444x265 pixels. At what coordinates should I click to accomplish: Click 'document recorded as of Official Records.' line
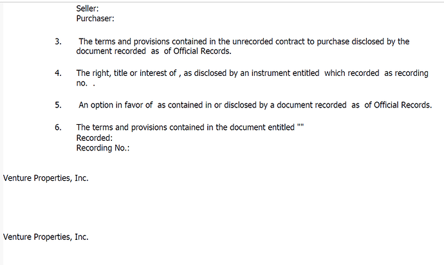[154, 51]
